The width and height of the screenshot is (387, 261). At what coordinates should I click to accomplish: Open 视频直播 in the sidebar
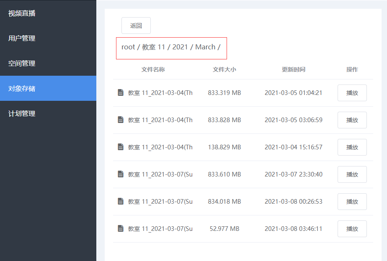point(48,13)
